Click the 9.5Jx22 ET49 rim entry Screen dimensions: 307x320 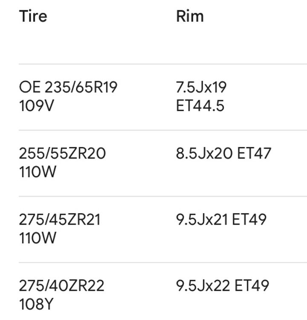(223, 285)
